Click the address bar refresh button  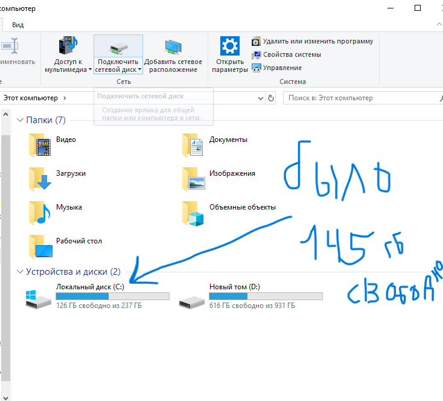[x=271, y=98]
